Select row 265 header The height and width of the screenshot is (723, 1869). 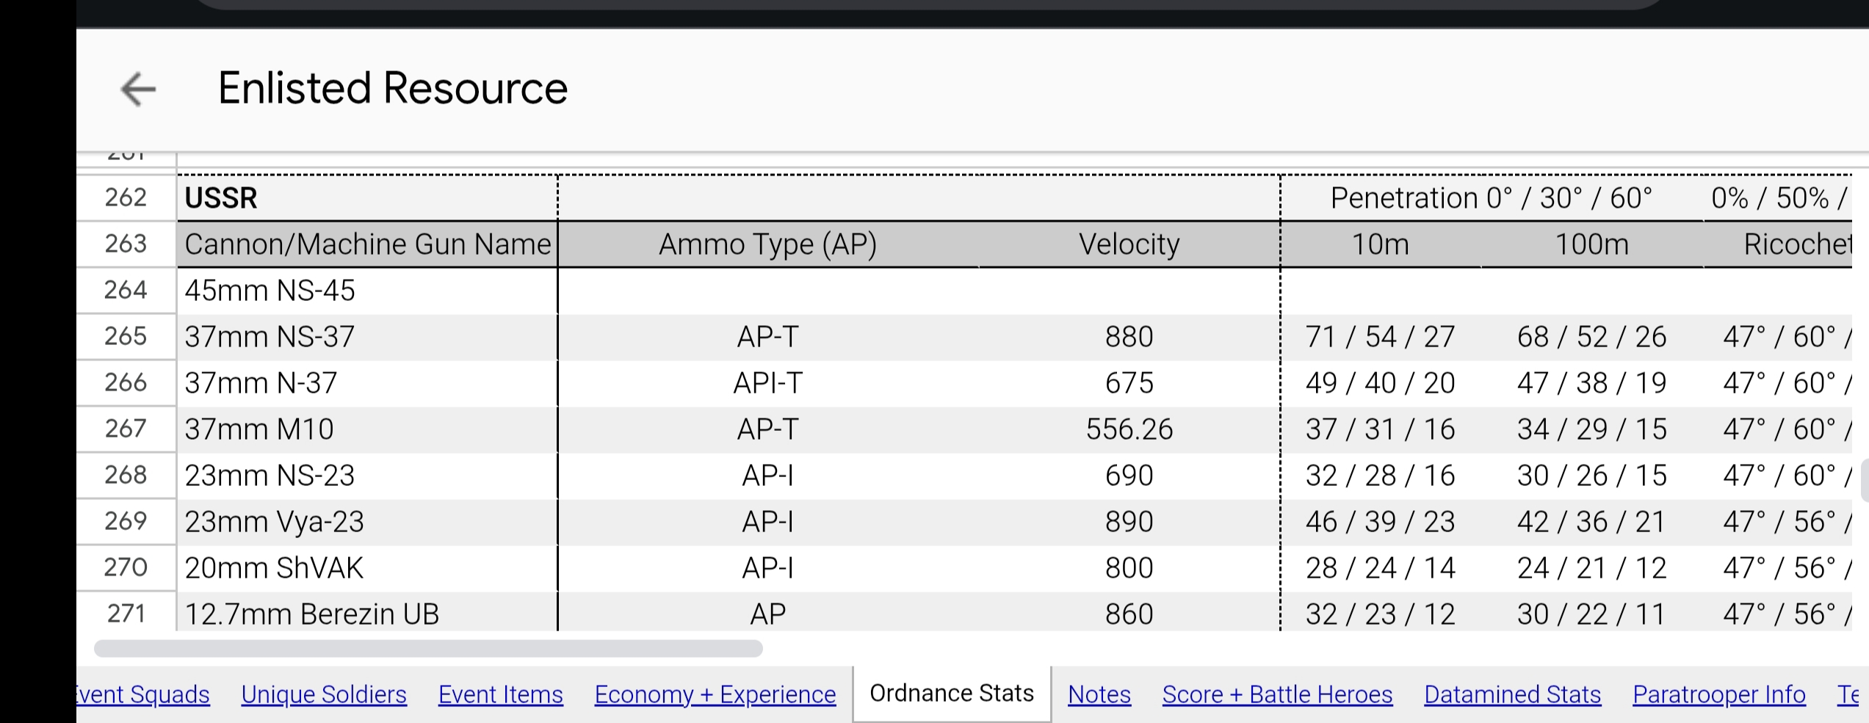click(x=126, y=336)
